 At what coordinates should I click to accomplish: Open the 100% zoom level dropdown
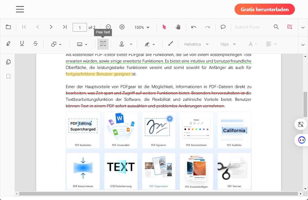coord(142,27)
